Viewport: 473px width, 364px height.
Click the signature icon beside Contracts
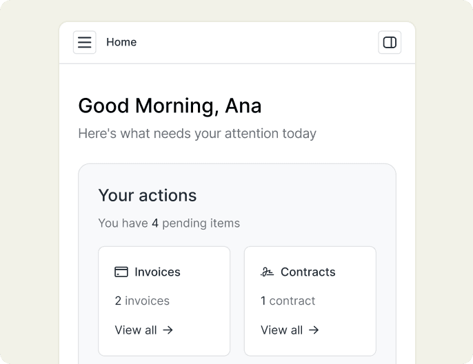pos(267,272)
